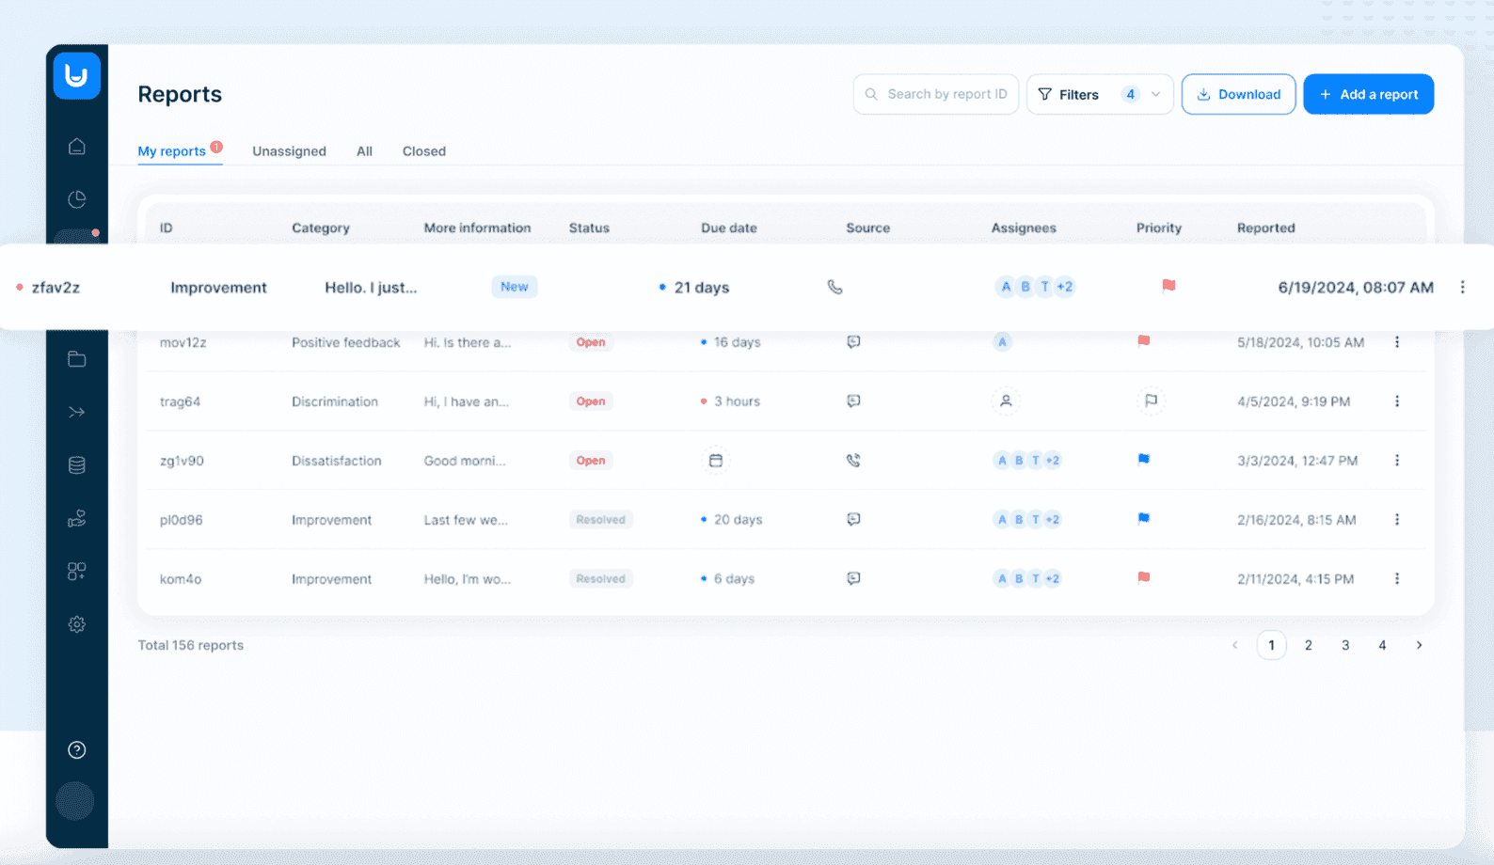The image size is (1494, 865).
Task: Set due date via calendar icon for zg1v90
Action: click(x=716, y=461)
